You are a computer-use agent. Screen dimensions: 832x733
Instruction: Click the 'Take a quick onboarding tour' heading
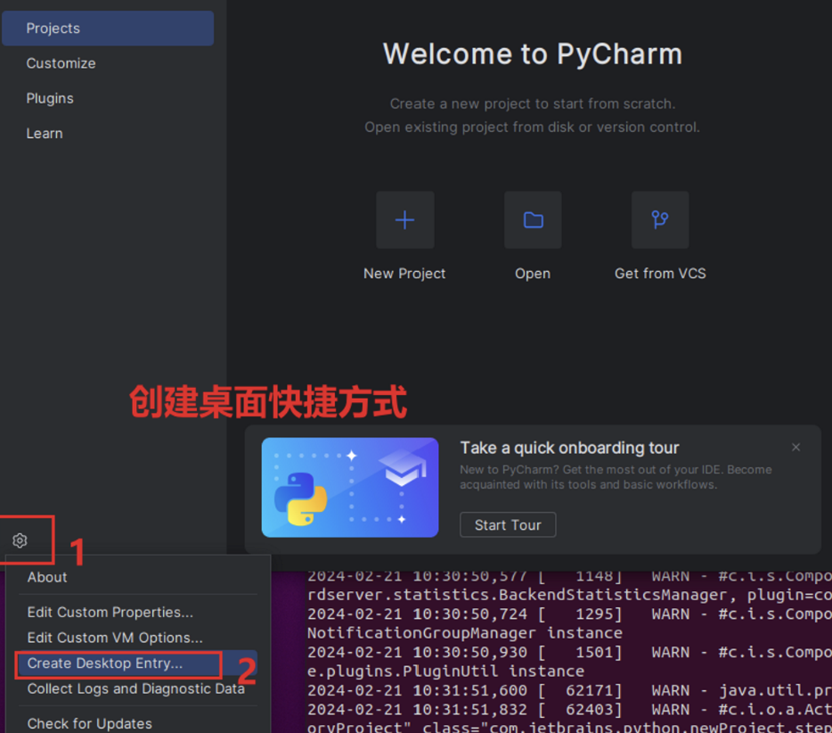pyautogui.click(x=569, y=448)
